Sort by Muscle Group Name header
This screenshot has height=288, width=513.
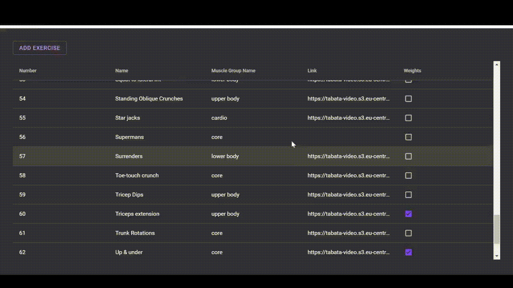233,71
